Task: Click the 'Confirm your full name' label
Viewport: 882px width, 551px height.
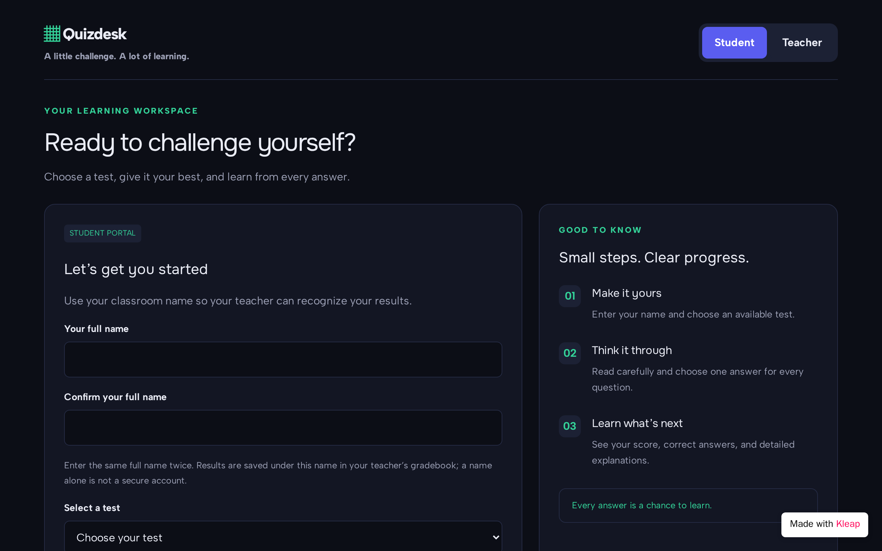Action: coord(115,397)
